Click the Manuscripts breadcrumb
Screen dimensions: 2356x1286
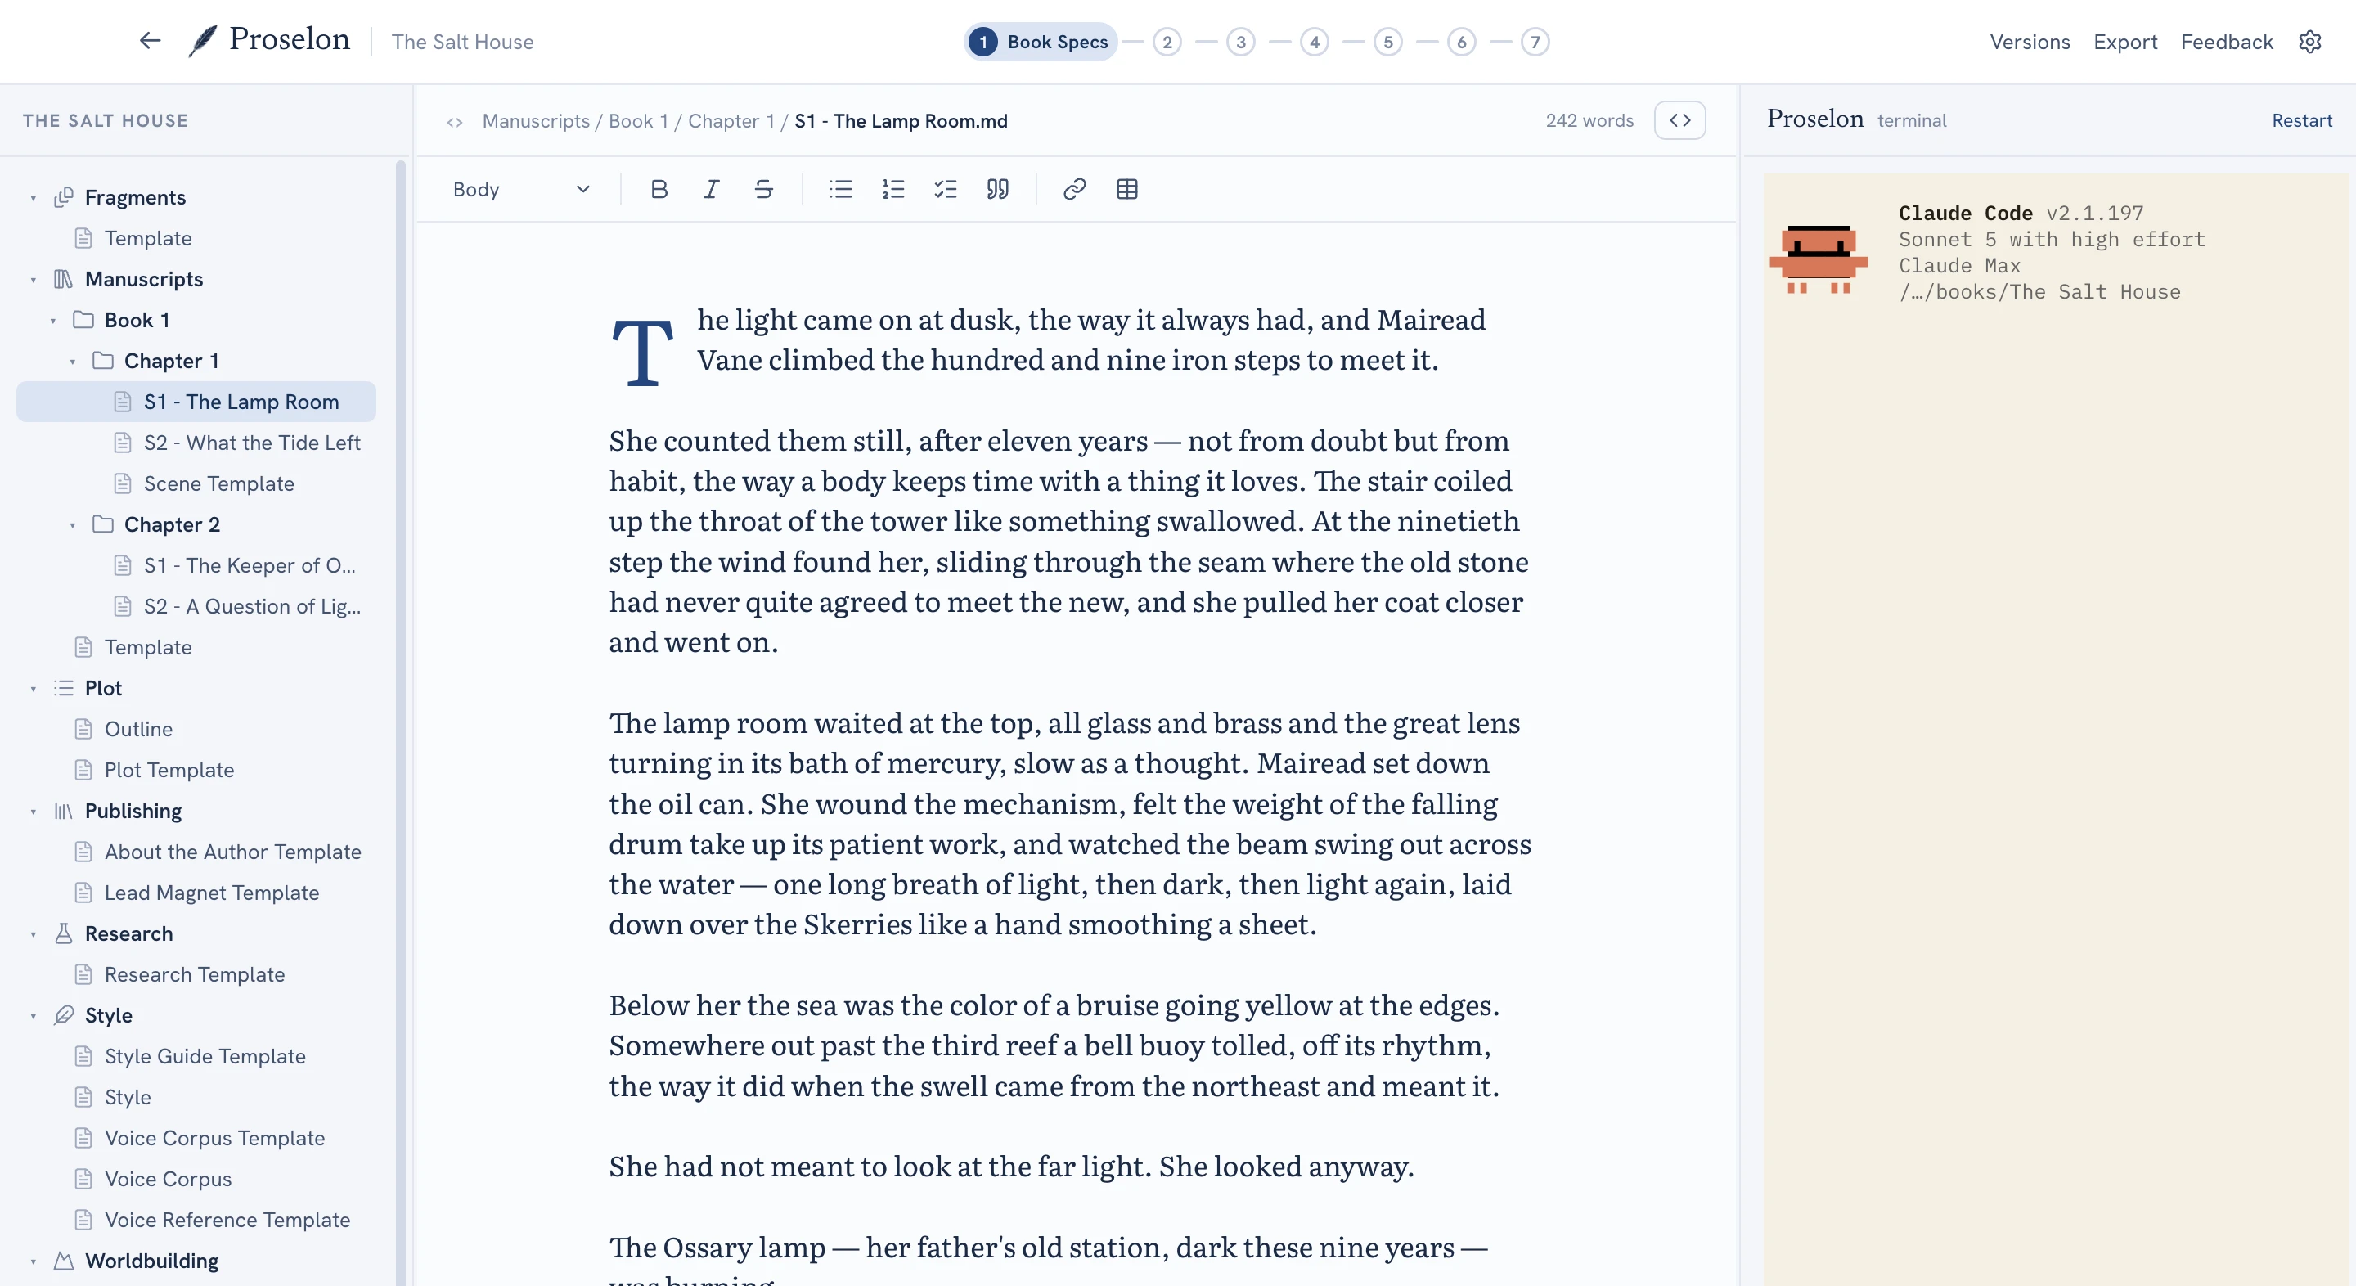(x=536, y=121)
